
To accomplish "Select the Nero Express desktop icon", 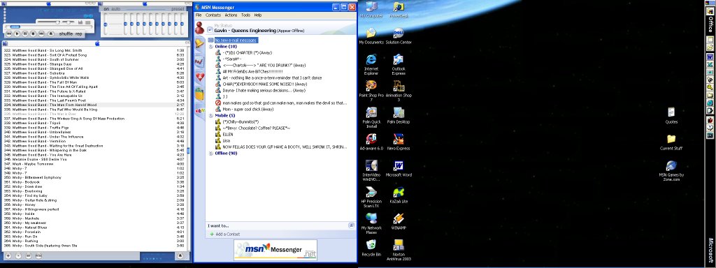I will pyautogui.click(x=399, y=142).
